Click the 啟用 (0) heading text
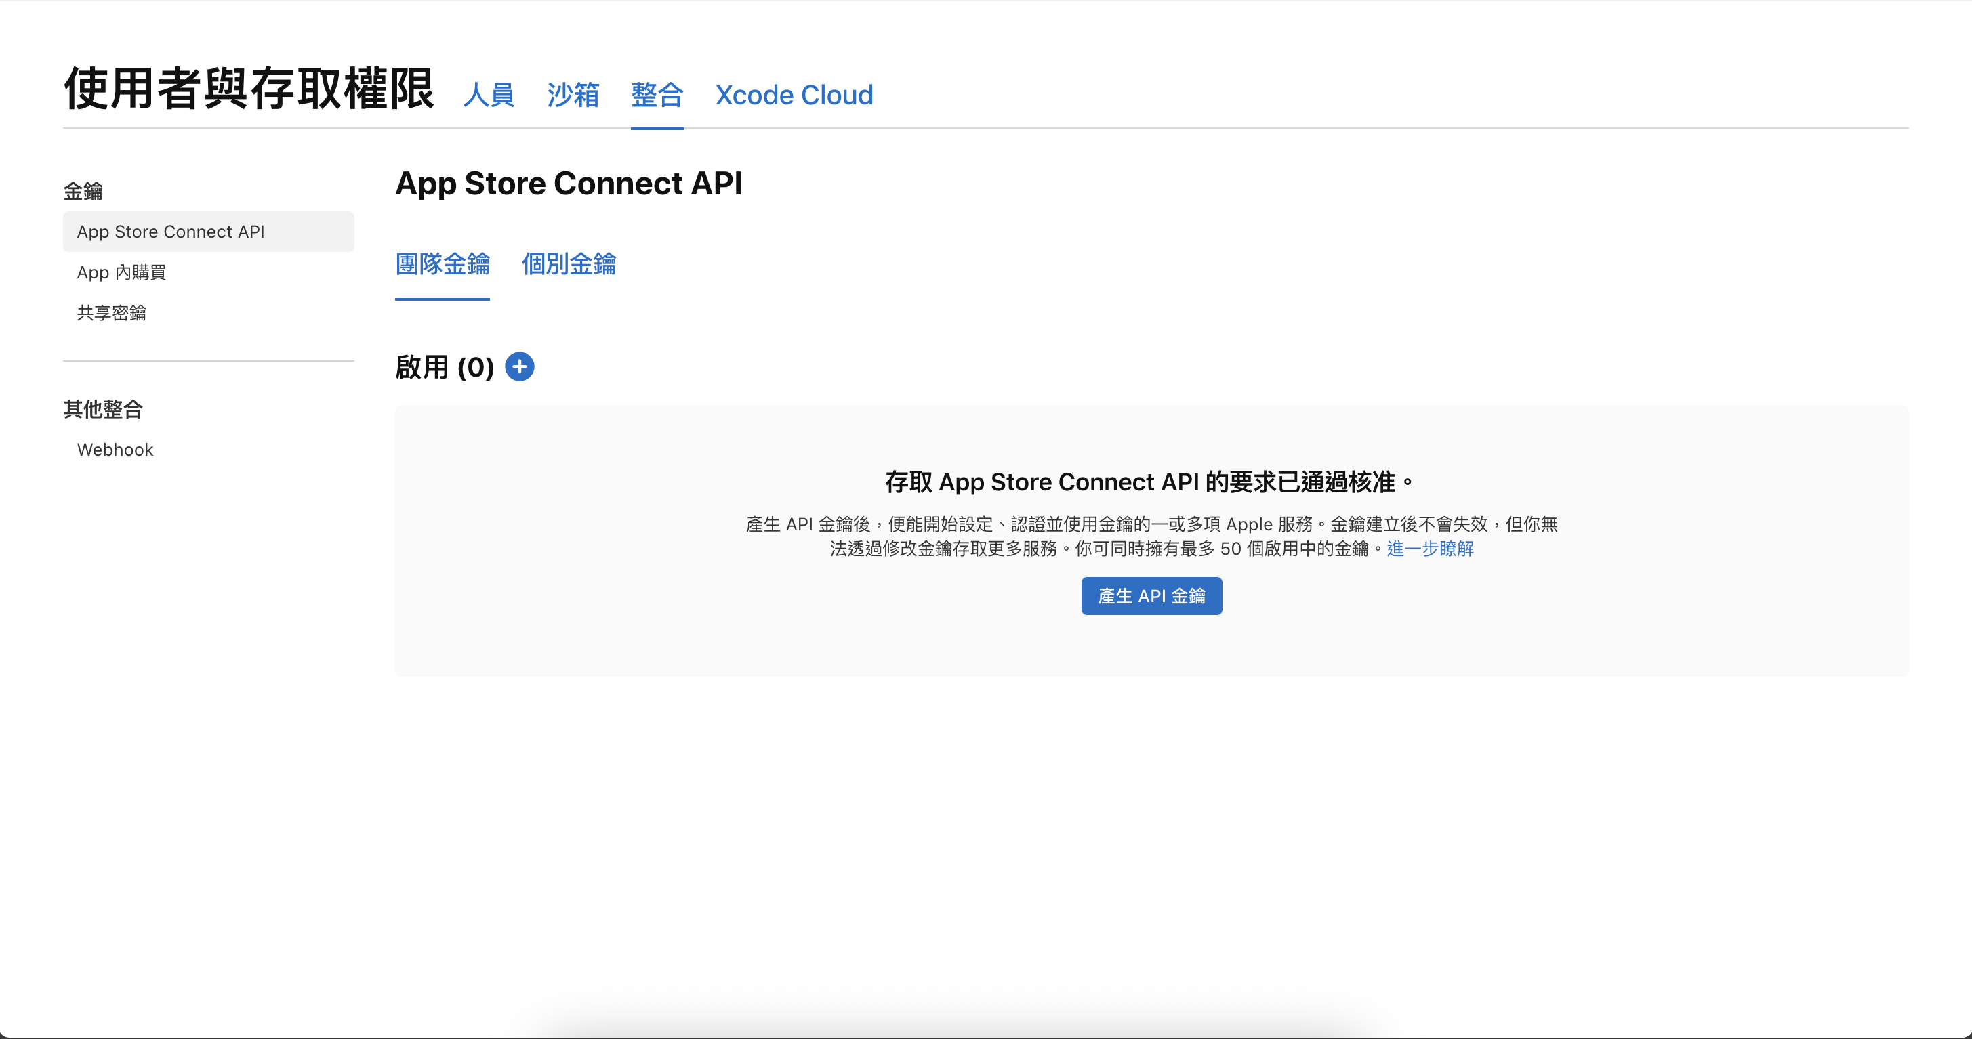Image resolution: width=1972 pixels, height=1039 pixels. [444, 368]
